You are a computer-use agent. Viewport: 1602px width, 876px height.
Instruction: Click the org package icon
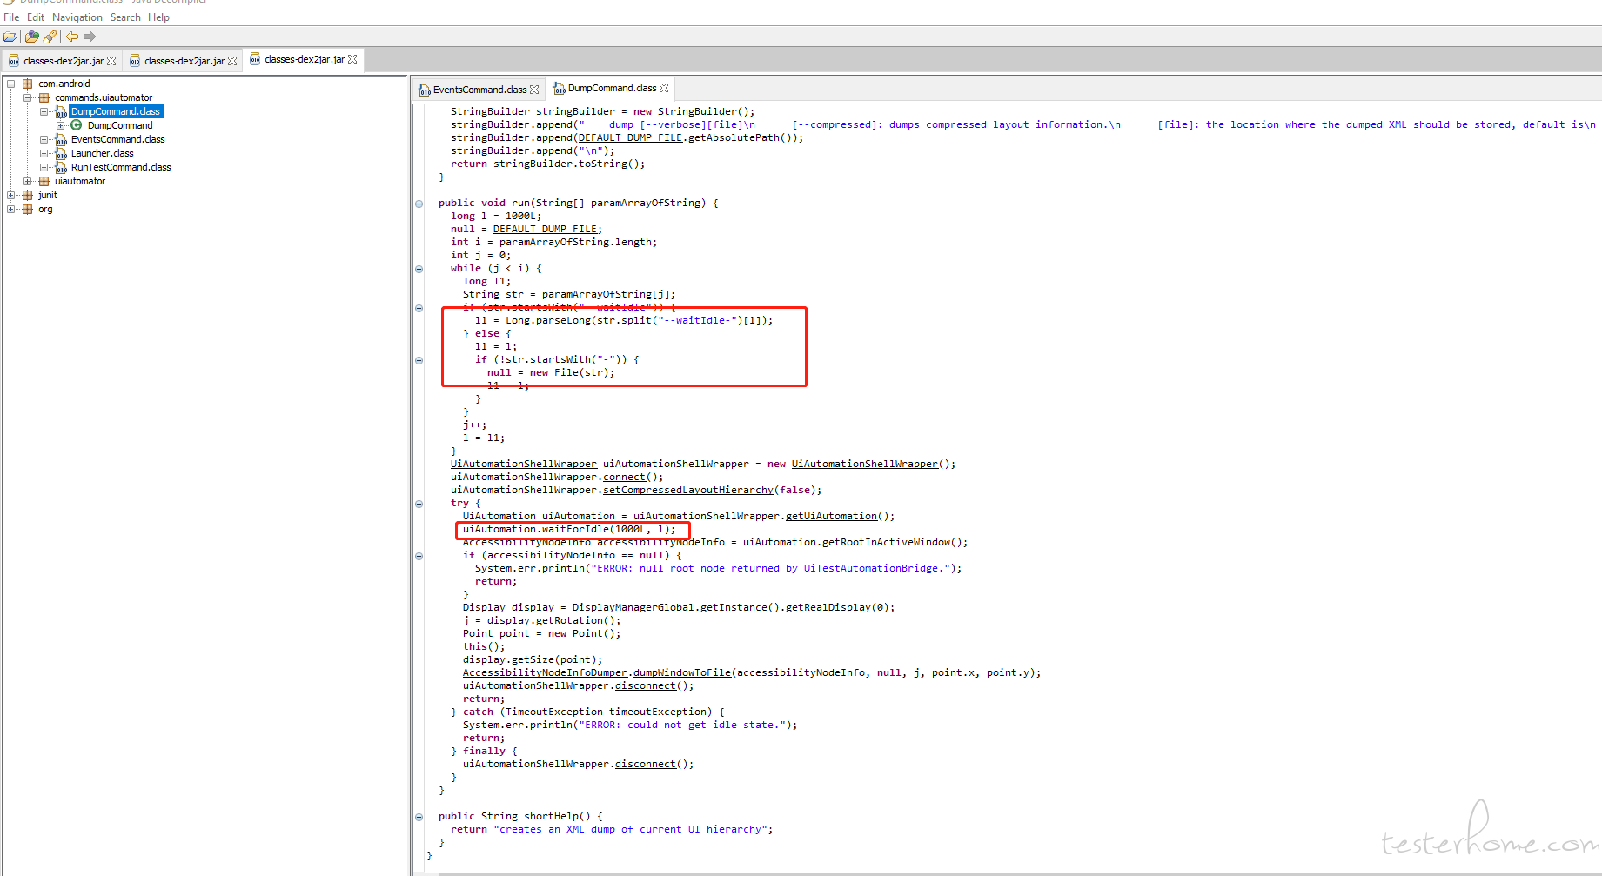pyautogui.click(x=27, y=209)
